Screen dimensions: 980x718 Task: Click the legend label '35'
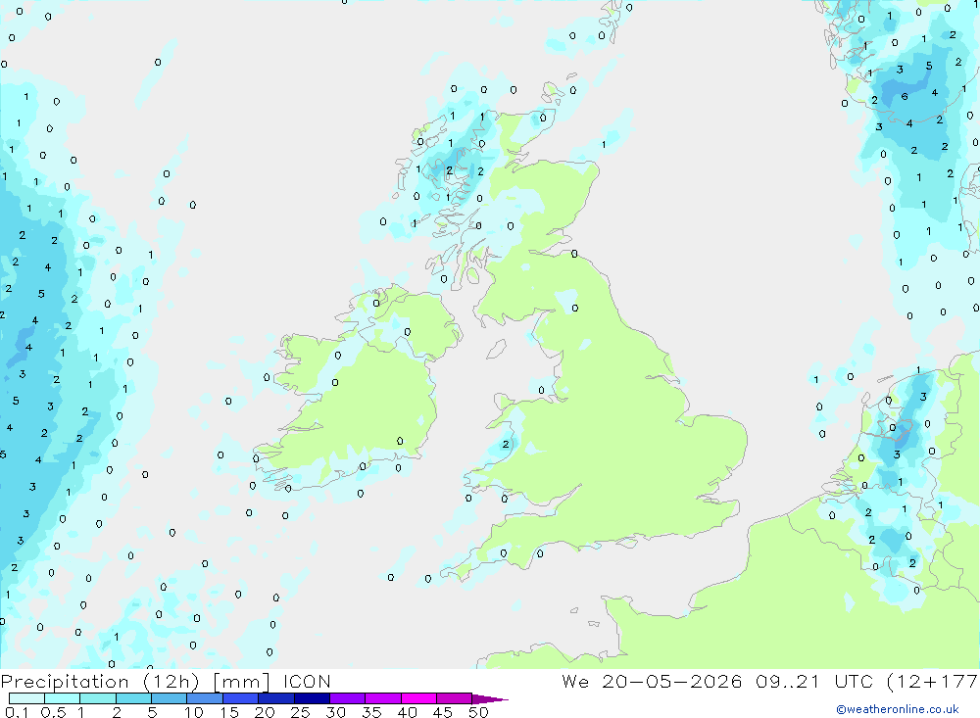point(371,712)
